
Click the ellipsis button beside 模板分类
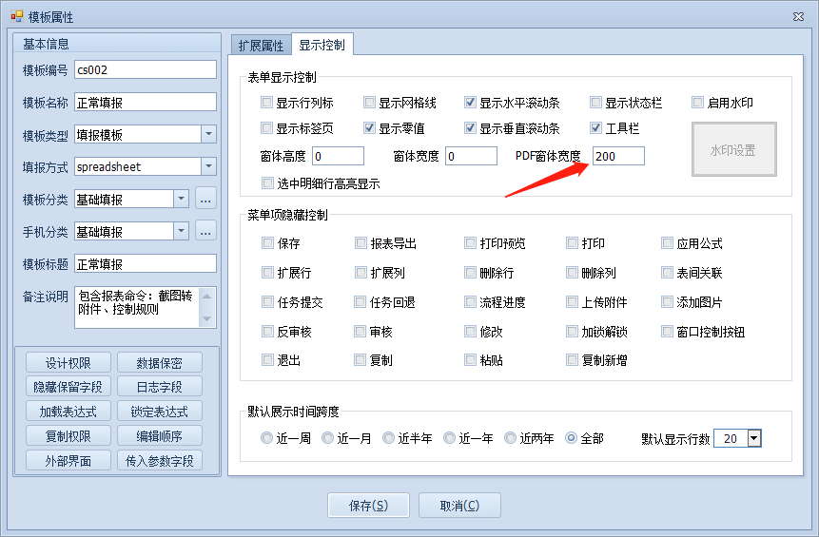(x=205, y=200)
